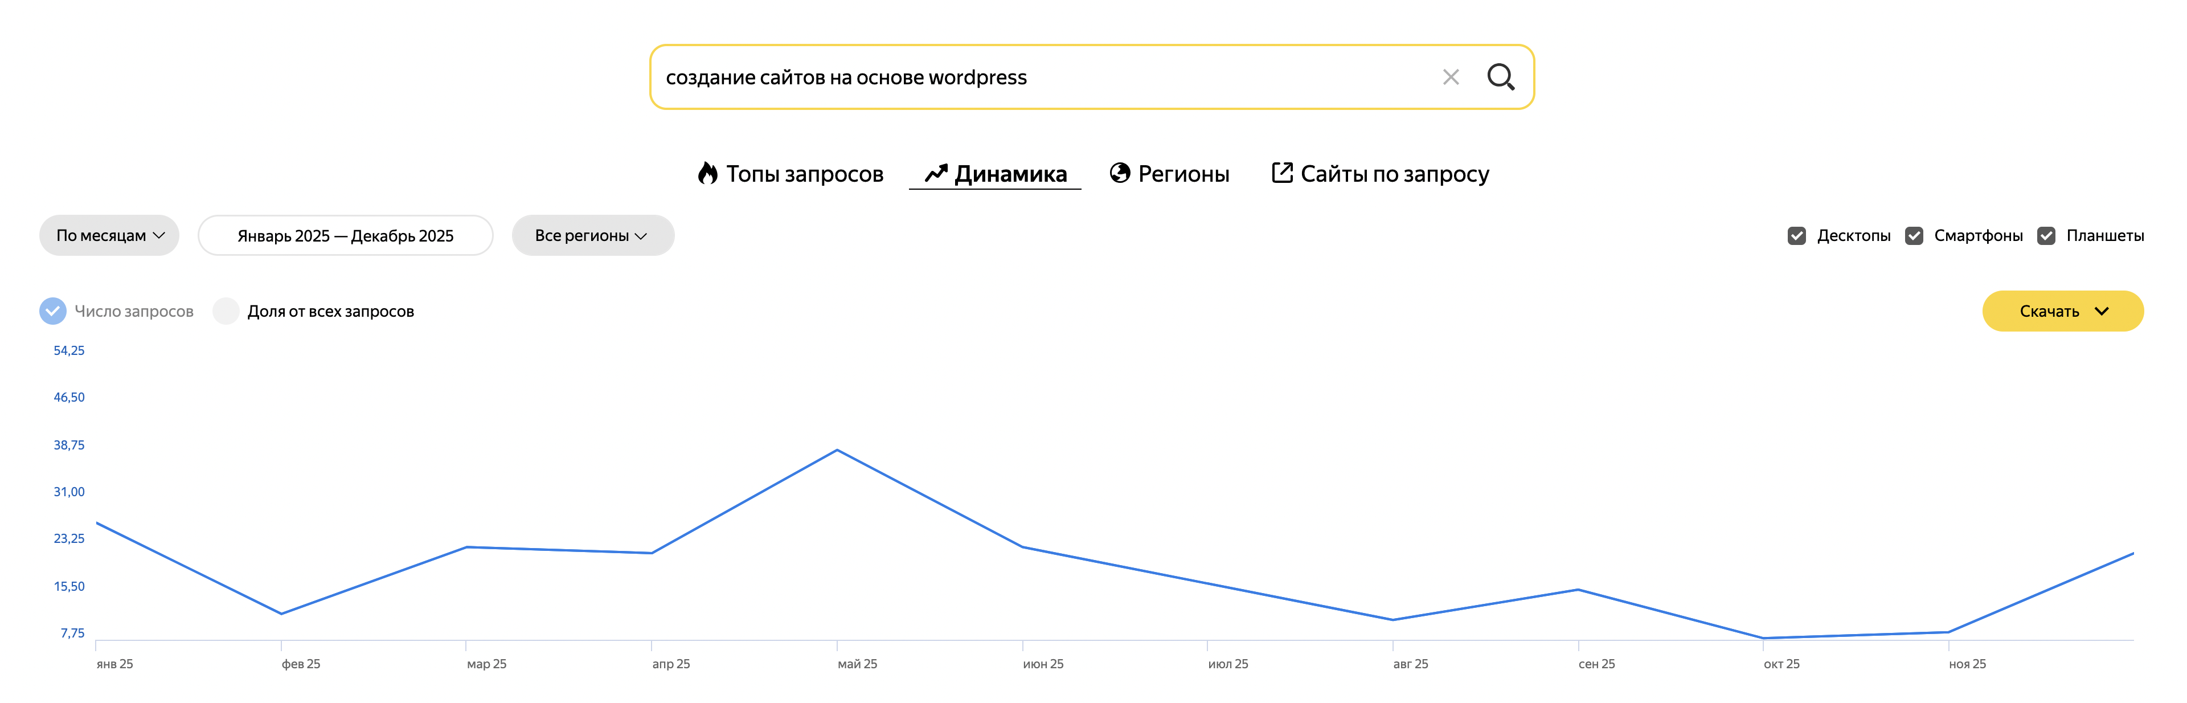Click the trend arrow icon by Динамика
2187x703 pixels.
point(936,173)
